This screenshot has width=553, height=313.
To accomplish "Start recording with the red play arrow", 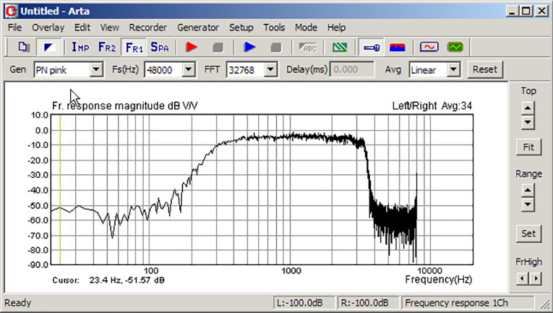I will pos(192,47).
